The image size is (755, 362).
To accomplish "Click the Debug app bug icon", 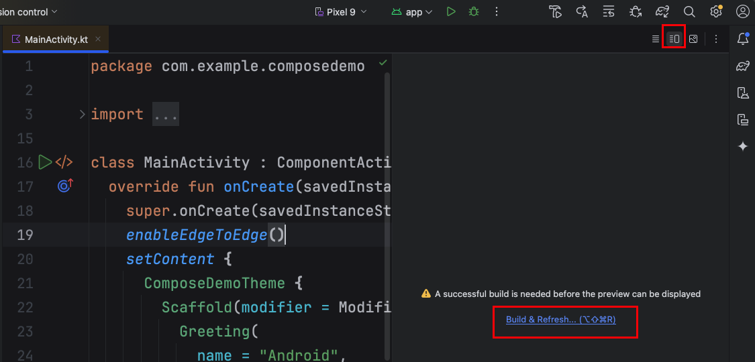I will click(x=474, y=12).
